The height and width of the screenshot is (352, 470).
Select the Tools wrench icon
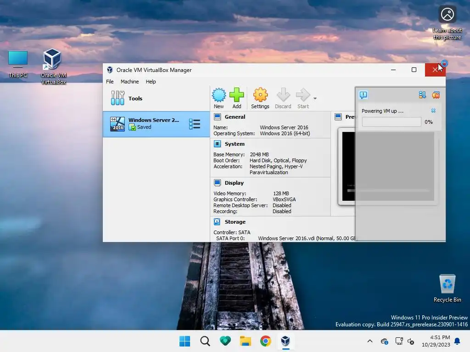tap(117, 98)
